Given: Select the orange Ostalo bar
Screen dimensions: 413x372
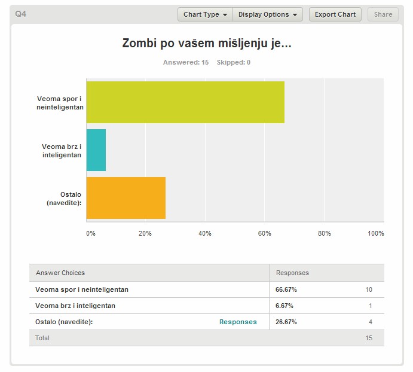Looking at the screenshot, I should coord(126,198).
